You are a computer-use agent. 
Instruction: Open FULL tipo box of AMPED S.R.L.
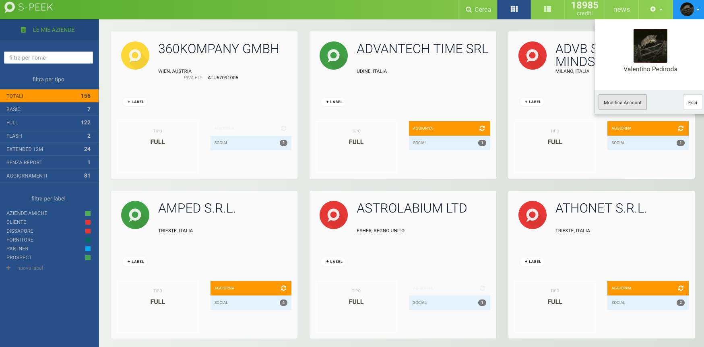click(158, 306)
